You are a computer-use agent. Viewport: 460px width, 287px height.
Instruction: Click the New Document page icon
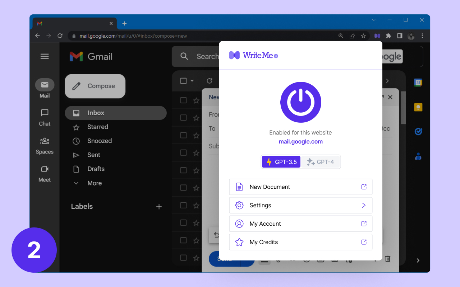(x=239, y=187)
